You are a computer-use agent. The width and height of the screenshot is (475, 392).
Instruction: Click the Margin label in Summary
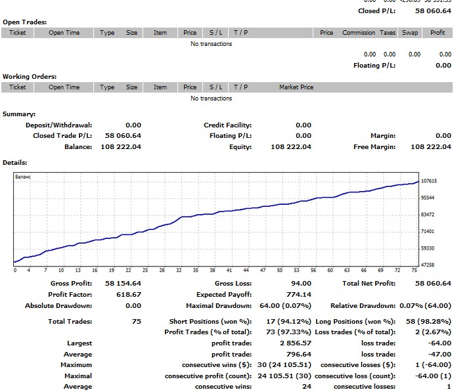[383, 136]
